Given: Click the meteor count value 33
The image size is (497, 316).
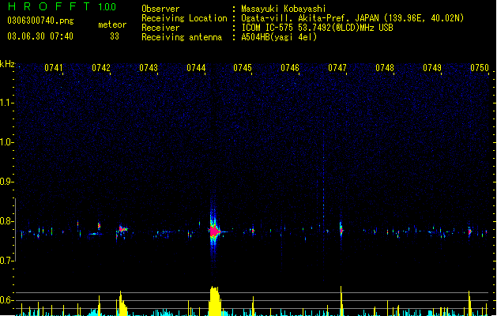Looking at the screenshot, I should coord(115,36).
